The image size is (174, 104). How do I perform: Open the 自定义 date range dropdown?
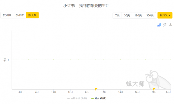click(165, 15)
